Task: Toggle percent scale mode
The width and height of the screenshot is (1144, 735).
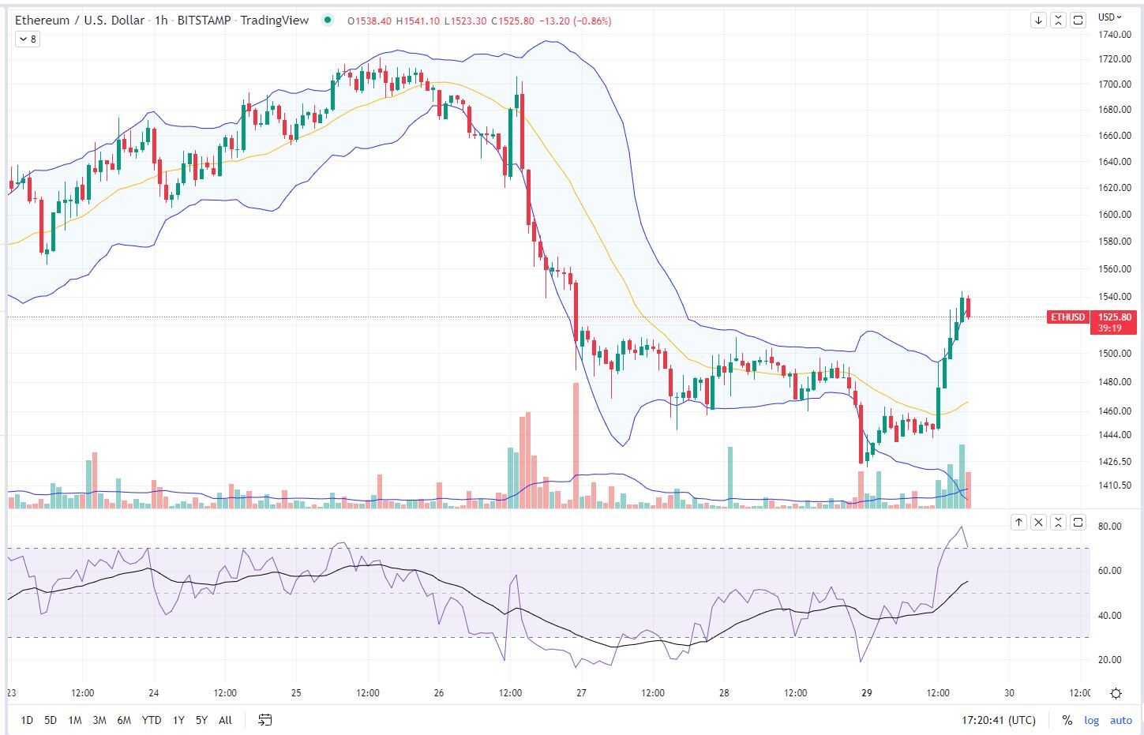Action: click(1067, 720)
